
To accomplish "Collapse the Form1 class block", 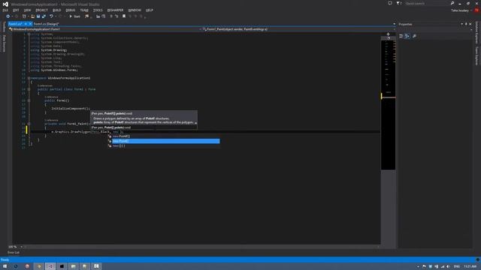I will point(29,89).
